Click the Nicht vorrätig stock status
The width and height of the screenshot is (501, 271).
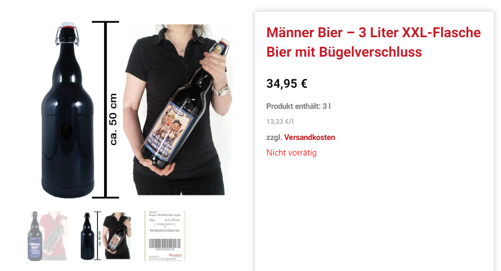point(291,153)
